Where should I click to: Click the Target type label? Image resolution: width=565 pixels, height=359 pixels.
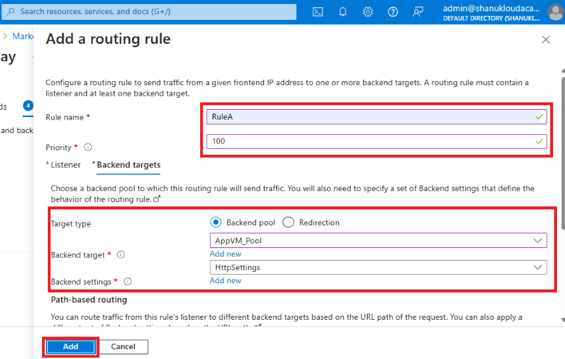tap(70, 223)
